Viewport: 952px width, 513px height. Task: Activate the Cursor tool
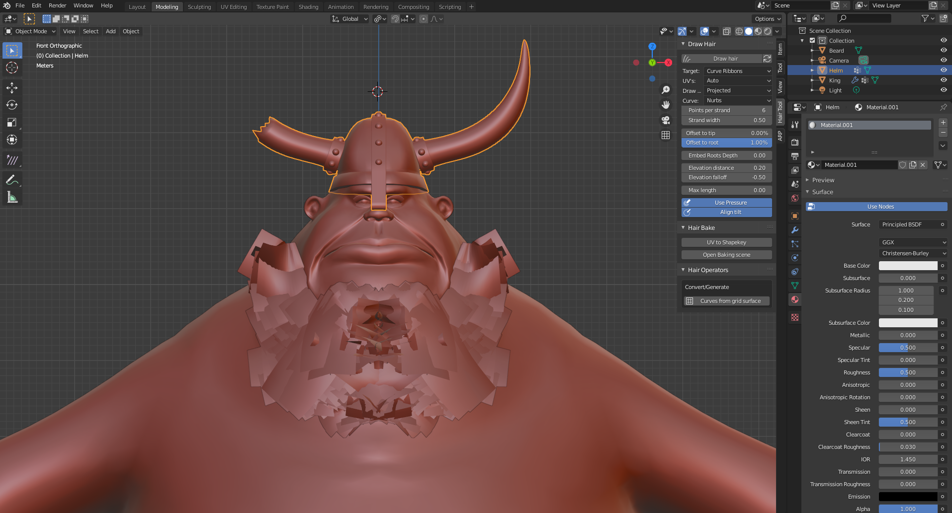point(12,68)
